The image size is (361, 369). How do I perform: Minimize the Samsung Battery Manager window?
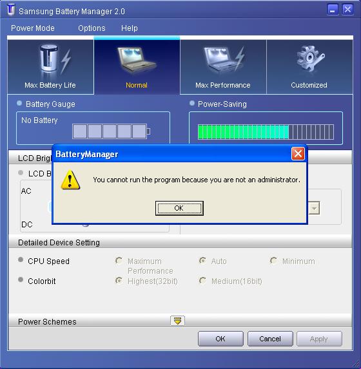pyautogui.click(x=333, y=10)
